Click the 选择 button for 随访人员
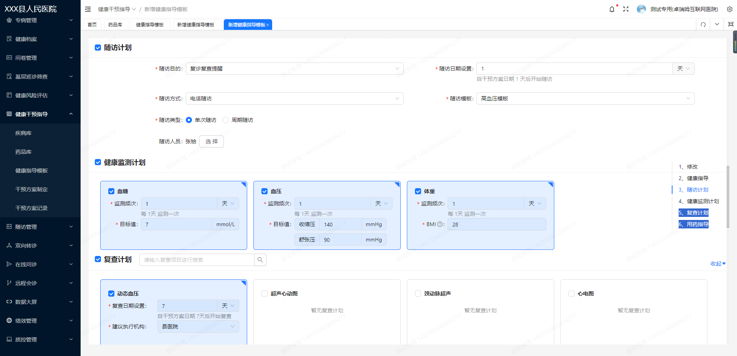The height and width of the screenshot is (356, 737). pyautogui.click(x=212, y=141)
